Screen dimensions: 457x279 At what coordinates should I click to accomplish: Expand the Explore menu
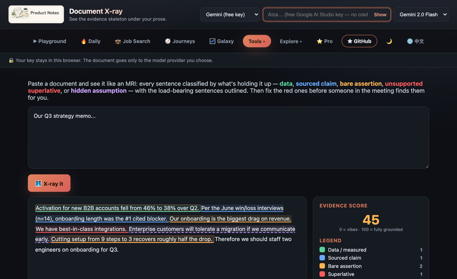291,41
